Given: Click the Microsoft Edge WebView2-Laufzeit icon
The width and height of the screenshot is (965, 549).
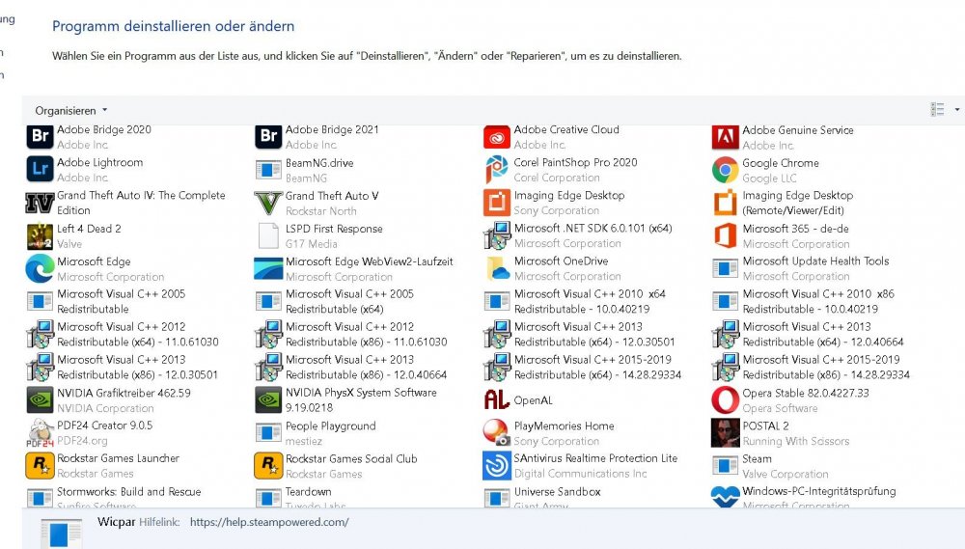Looking at the screenshot, I should (268, 268).
